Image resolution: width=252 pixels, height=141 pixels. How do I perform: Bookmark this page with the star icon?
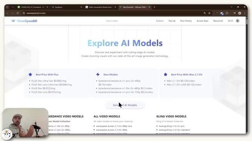tap(209, 13)
